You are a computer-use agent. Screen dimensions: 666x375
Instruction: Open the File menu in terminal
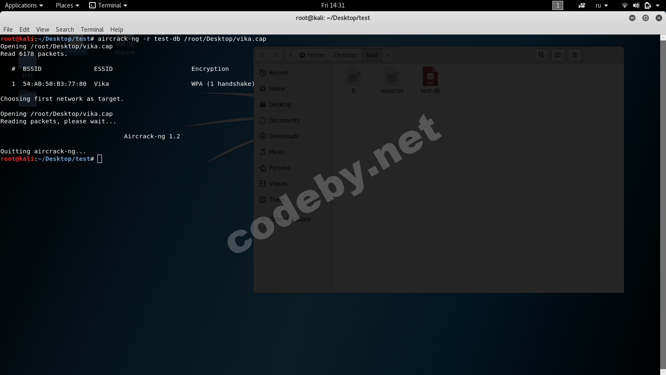(x=8, y=30)
